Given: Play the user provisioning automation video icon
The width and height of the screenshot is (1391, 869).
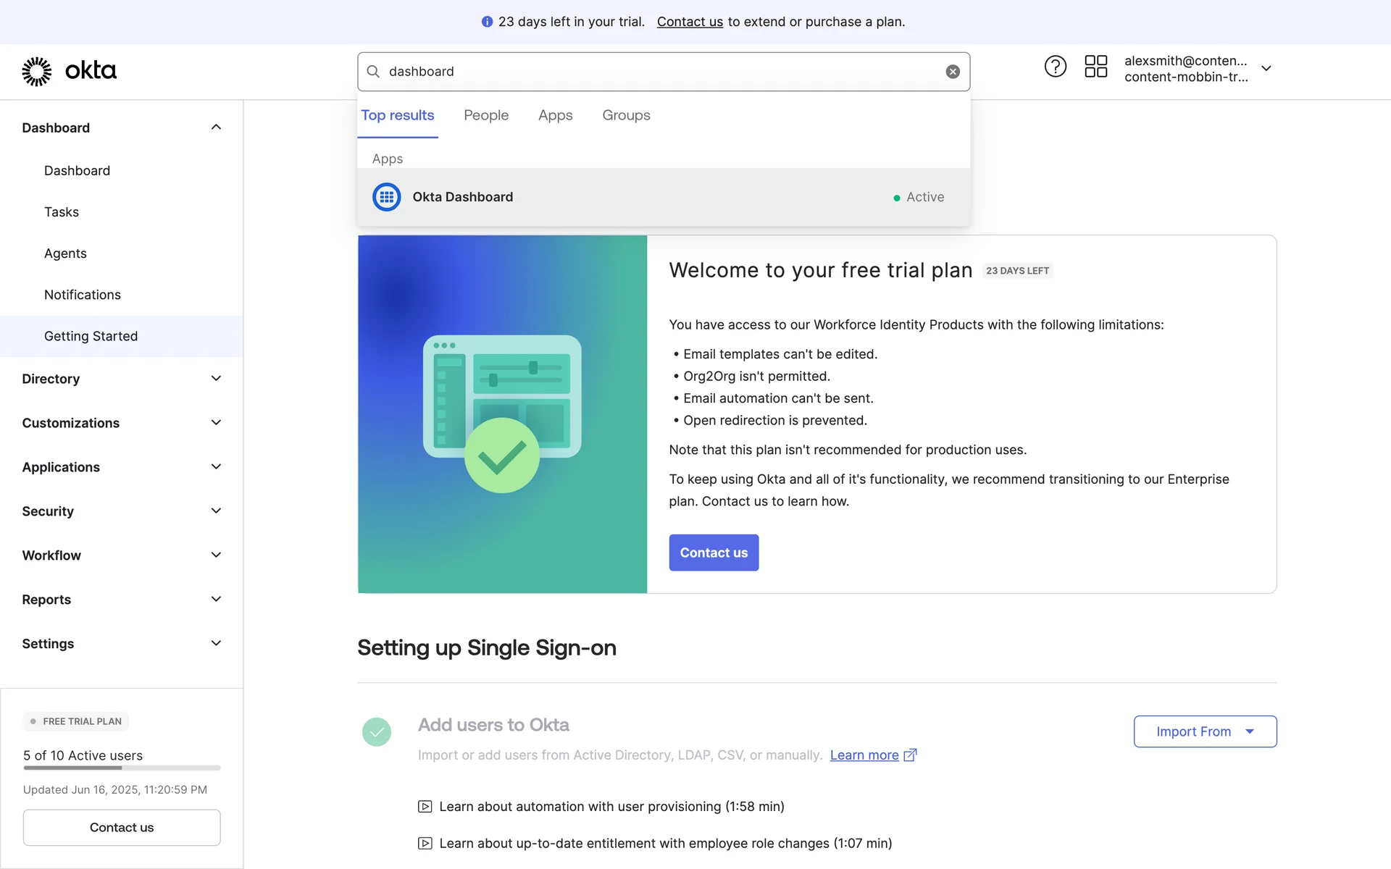Looking at the screenshot, I should 425,807.
